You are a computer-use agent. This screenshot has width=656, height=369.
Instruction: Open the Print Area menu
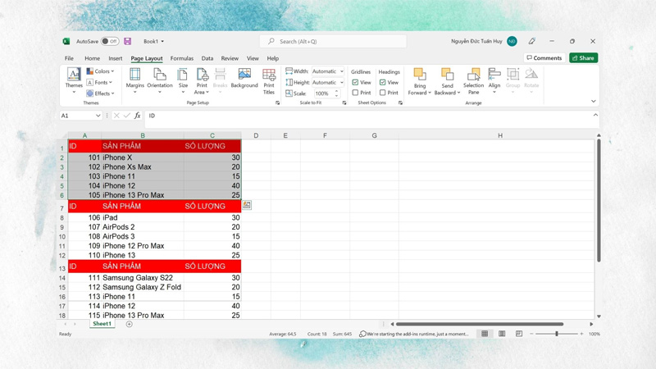(202, 80)
